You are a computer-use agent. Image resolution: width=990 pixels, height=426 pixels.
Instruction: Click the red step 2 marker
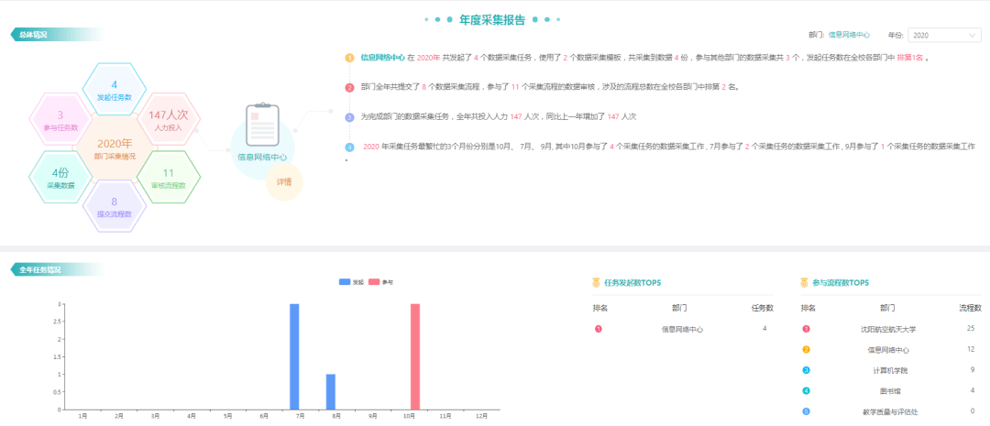pyautogui.click(x=350, y=88)
